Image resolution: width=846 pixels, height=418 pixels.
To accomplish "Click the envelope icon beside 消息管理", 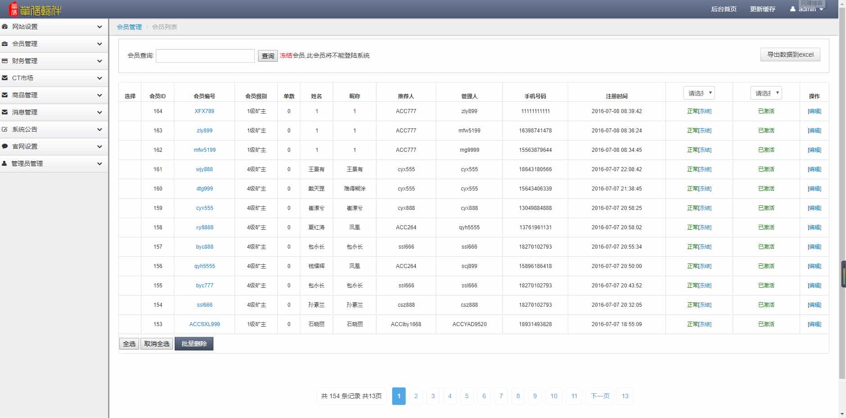I will pyautogui.click(x=5, y=112).
